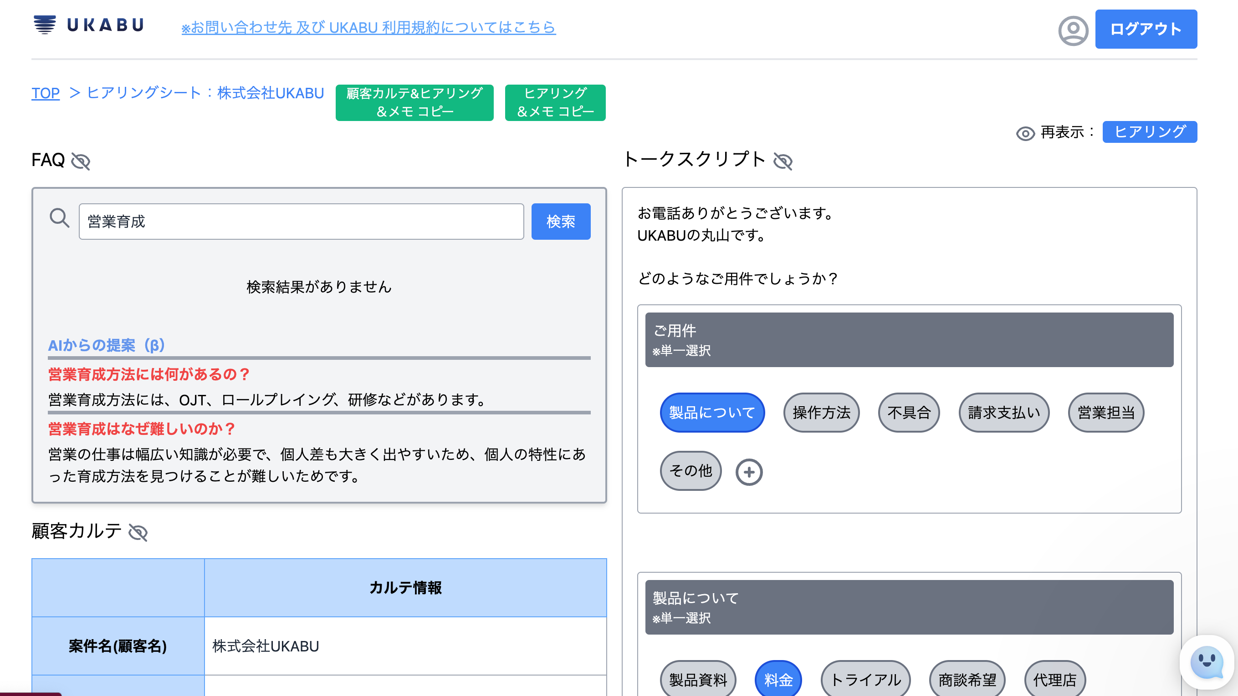Viewport: 1238px width, 696px height.
Task: Open the chatbot assistant face icon
Action: 1207,662
